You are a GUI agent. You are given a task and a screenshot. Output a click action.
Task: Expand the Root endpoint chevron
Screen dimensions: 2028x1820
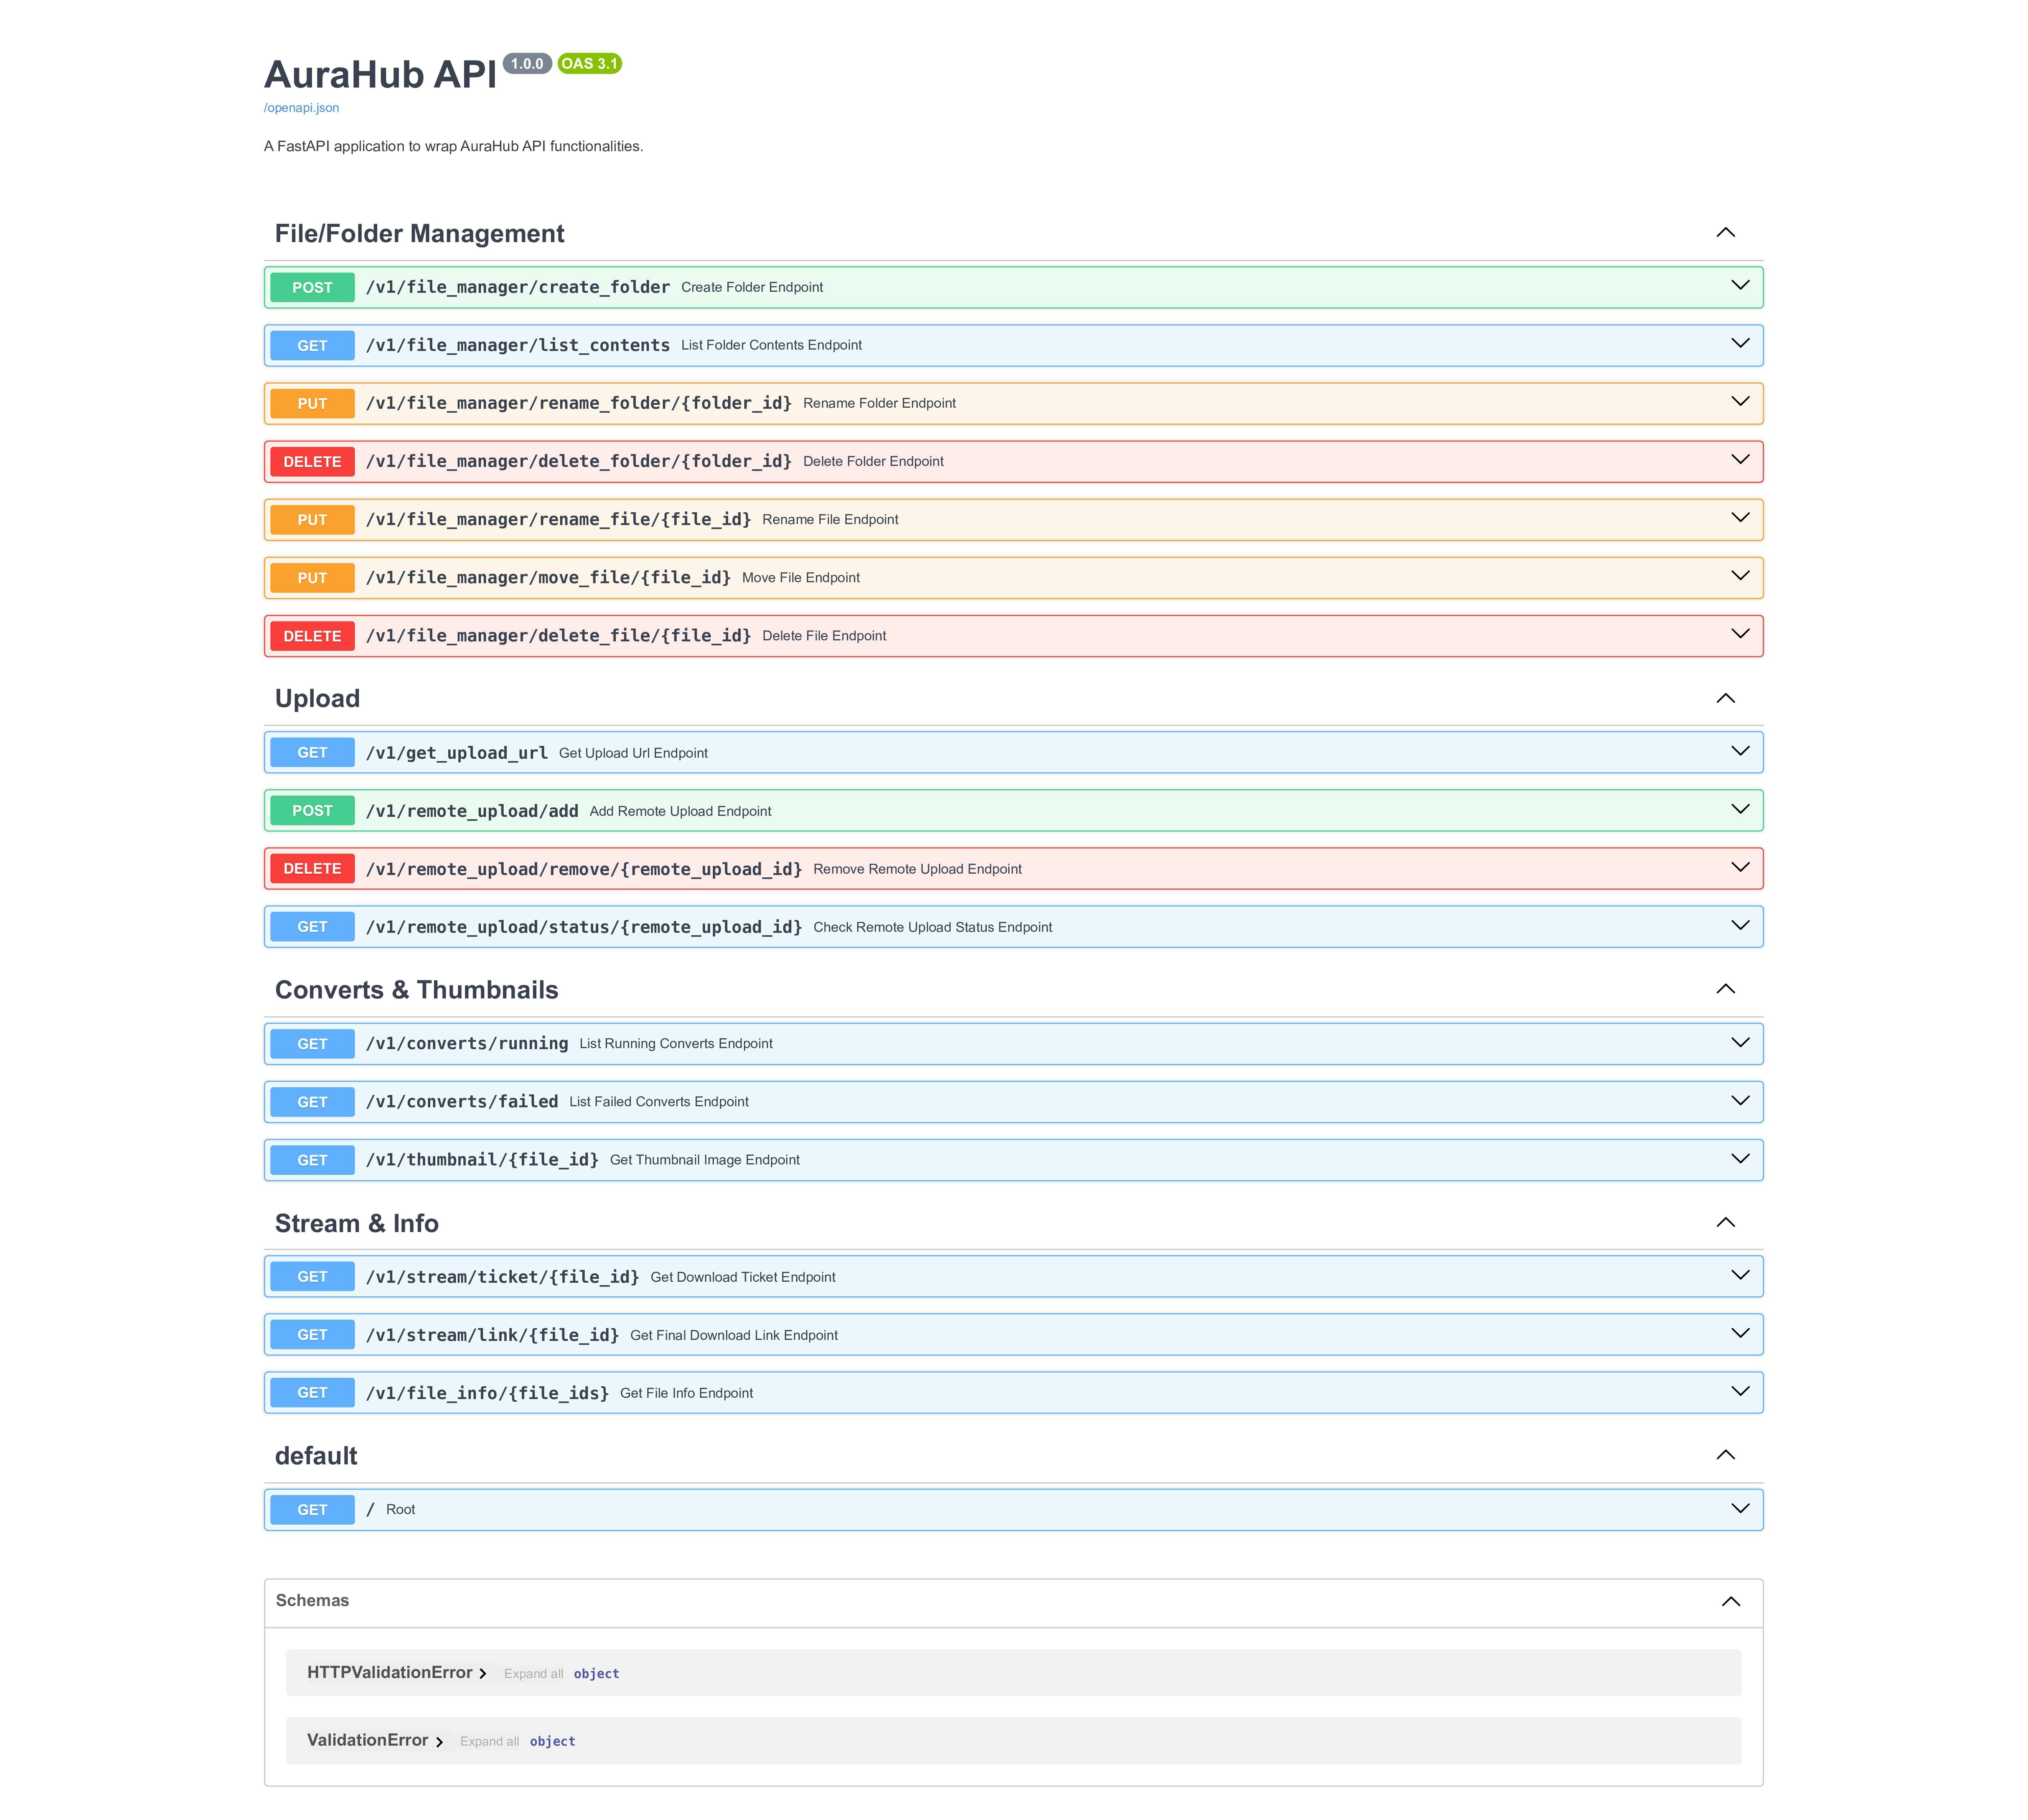point(1740,1508)
